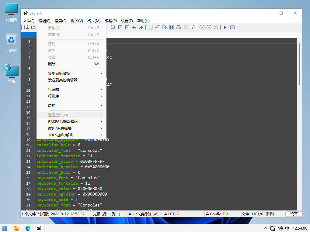Click the keywords2_font text on line 31
Image resolution: width=310 pixels, height=232 pixels.
(53, 205)
